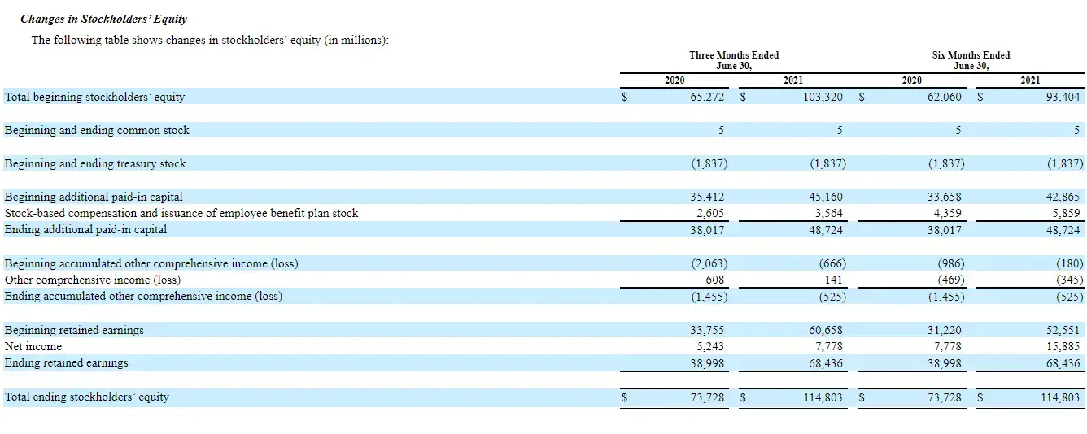Screen dimensions: 1087x434
Task: Click the 'Ending additional paid-in capital' label
Action: coord(85,229)
